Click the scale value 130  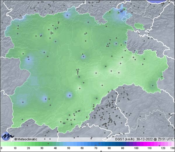click(x=173, y=148)
